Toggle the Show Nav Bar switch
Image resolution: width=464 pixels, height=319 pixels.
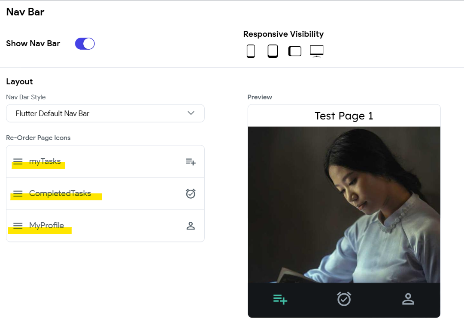click(x=85, y=44)
